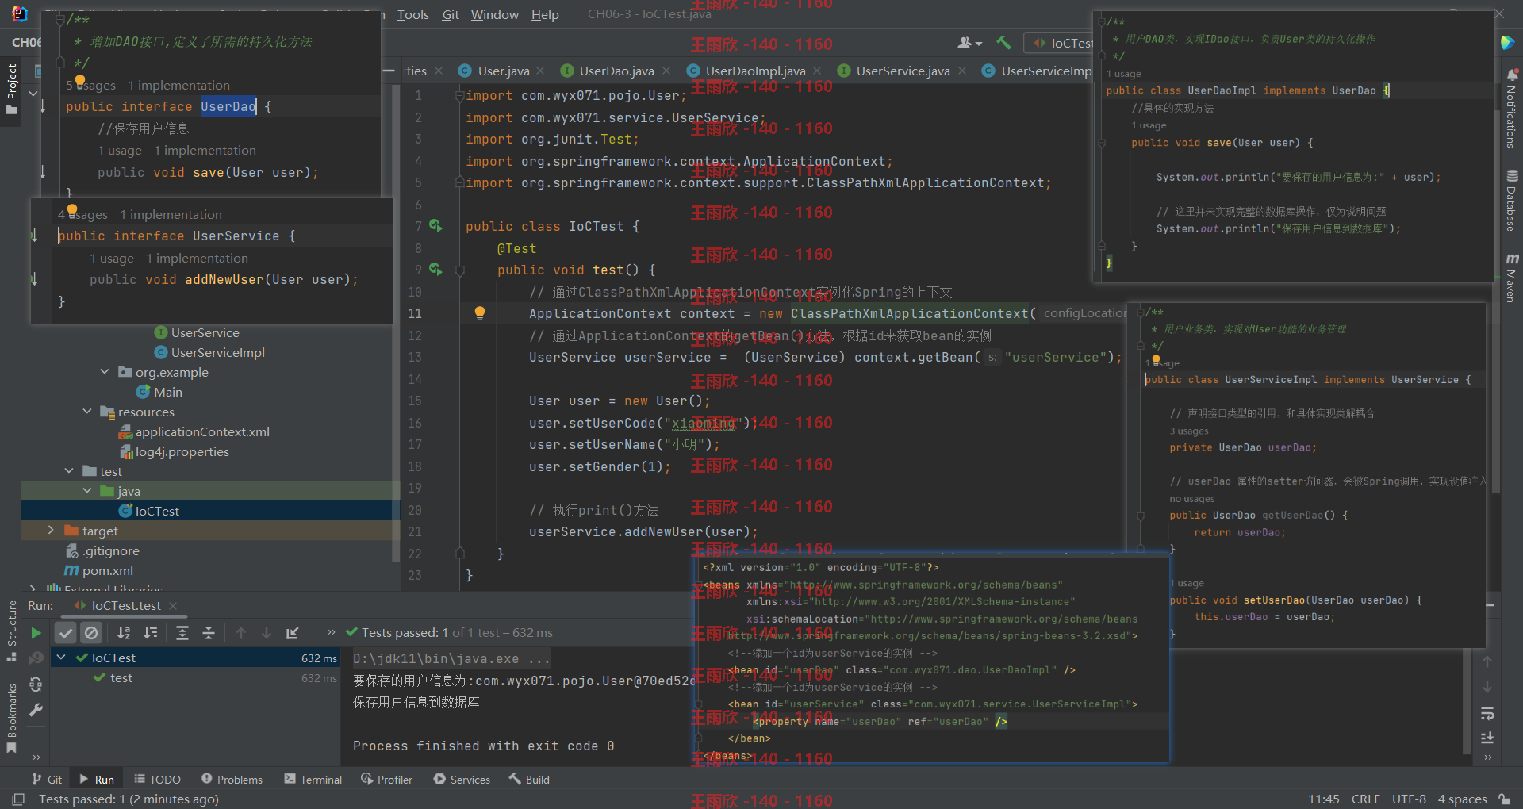Click the build project hammer icon
The width and height of the screenshot is (1523, 809).
pyautogui.click(x=1004, y=43)
